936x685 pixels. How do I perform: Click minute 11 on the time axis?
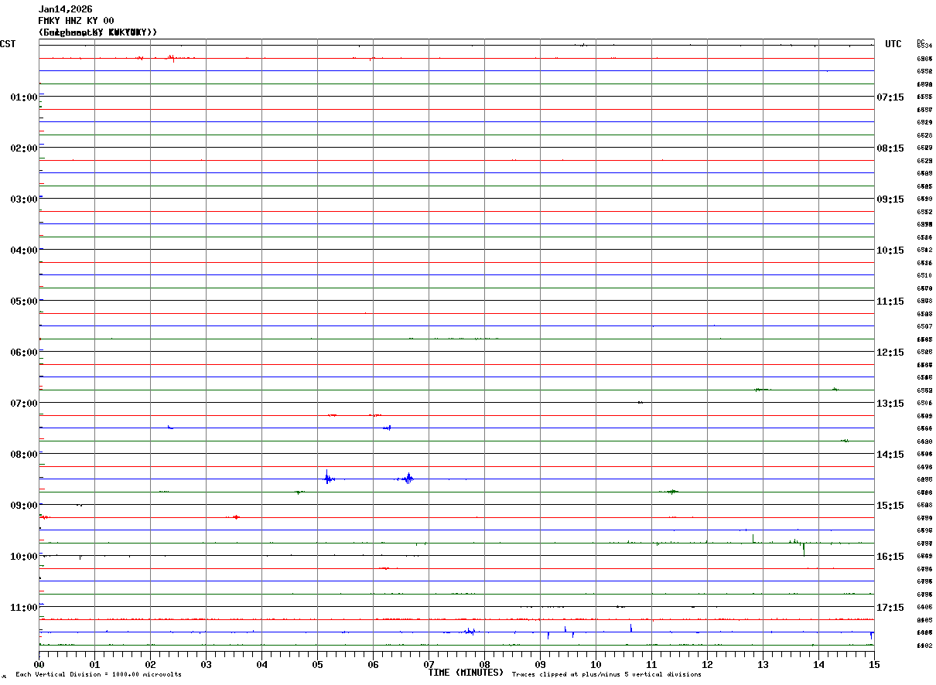(x=651, y=664)
